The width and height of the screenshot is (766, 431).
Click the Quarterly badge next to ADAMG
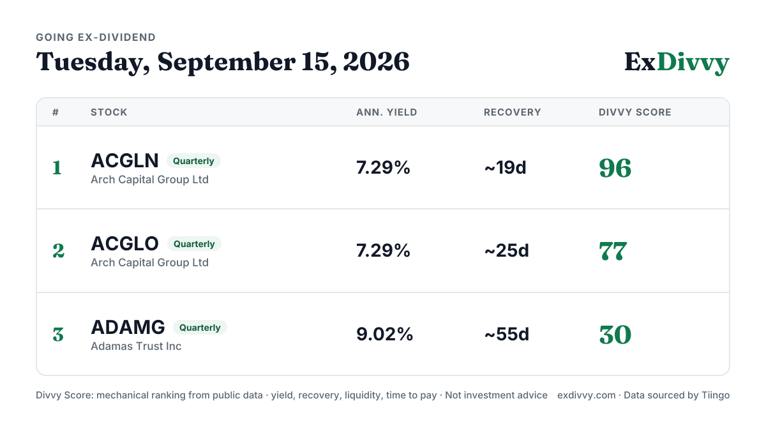coord(200,328)
